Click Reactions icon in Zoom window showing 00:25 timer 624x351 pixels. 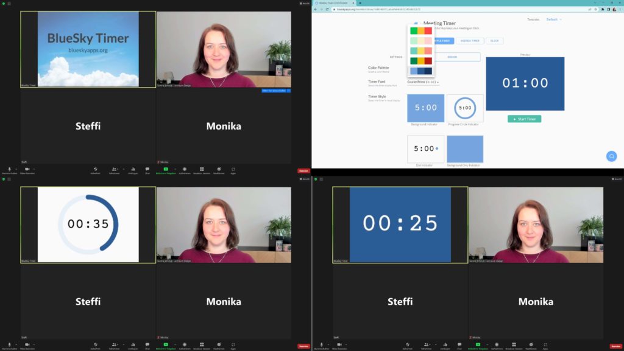[x=531, y=344]
